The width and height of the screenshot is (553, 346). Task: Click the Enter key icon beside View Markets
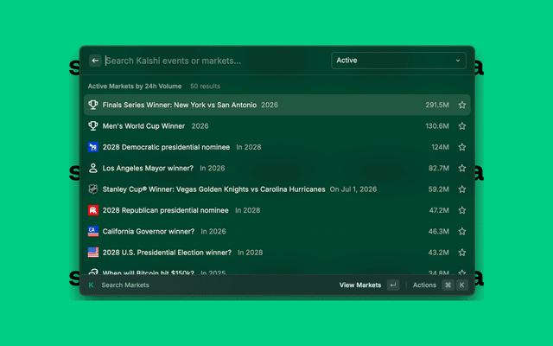pos(393,285)
